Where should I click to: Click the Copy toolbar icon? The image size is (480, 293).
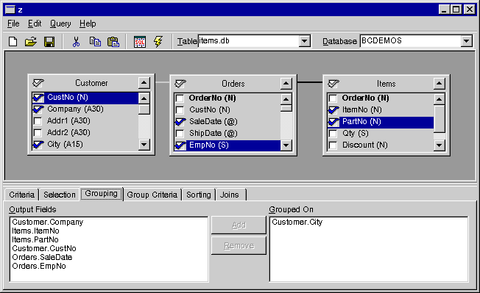(95, 42)
